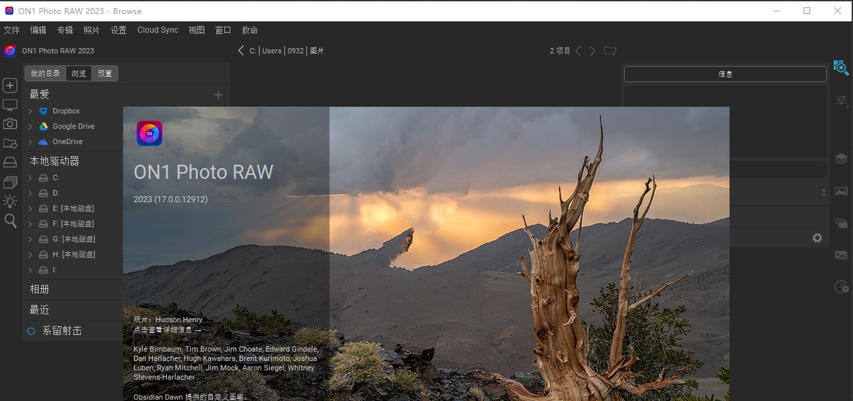This screenshot has width=853, height=401.
Task: Click the lightbulb icon in left sidebar
Action: pyautogui.click(x=10, y=201)
